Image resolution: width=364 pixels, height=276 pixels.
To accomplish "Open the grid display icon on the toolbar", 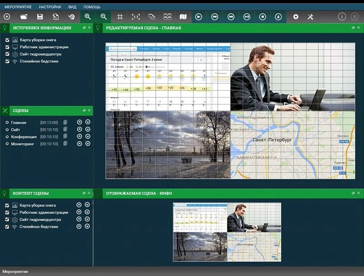I will click(x=120, y=16).
